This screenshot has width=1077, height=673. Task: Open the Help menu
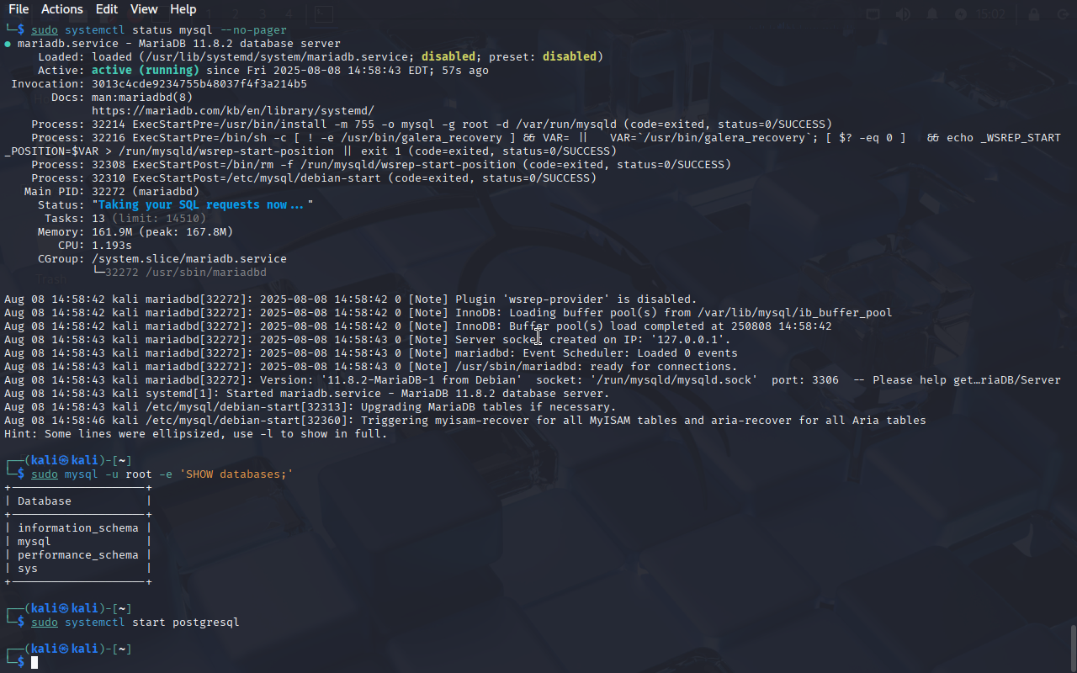tap(183, 9)
